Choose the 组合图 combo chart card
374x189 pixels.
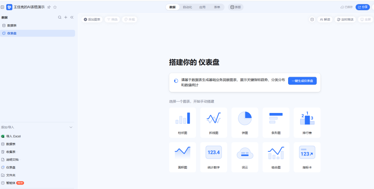[276, 157]
